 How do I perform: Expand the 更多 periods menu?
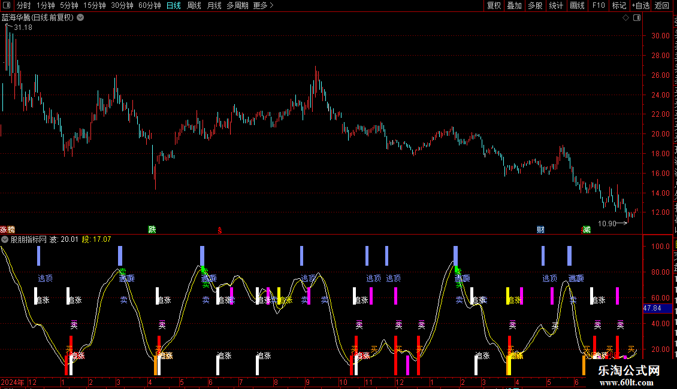tap(263, 5)
